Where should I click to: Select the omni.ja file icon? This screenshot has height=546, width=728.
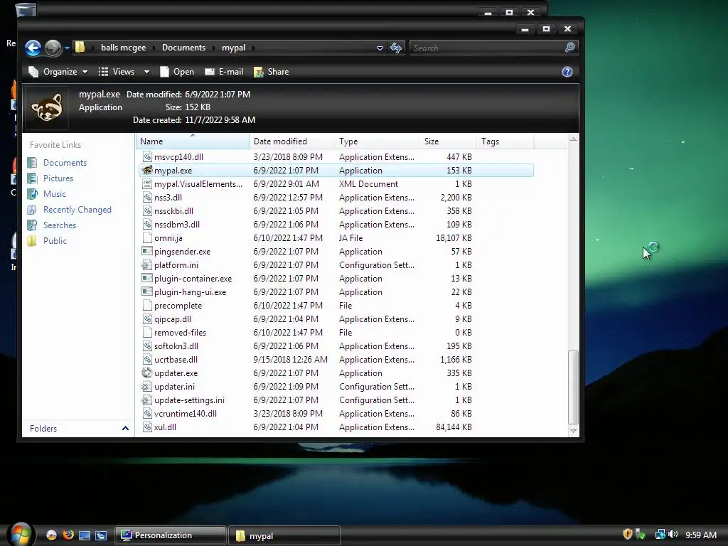(146, 237)
